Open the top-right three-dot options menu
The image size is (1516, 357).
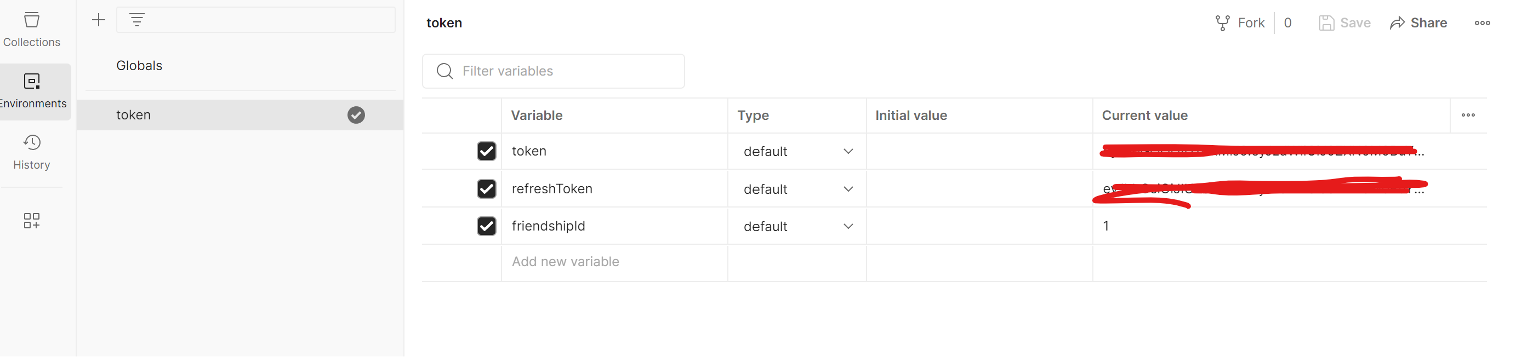point(1482,23)
